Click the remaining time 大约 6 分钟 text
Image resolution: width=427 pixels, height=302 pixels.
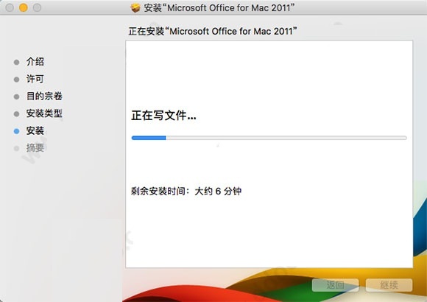point(218,191)
